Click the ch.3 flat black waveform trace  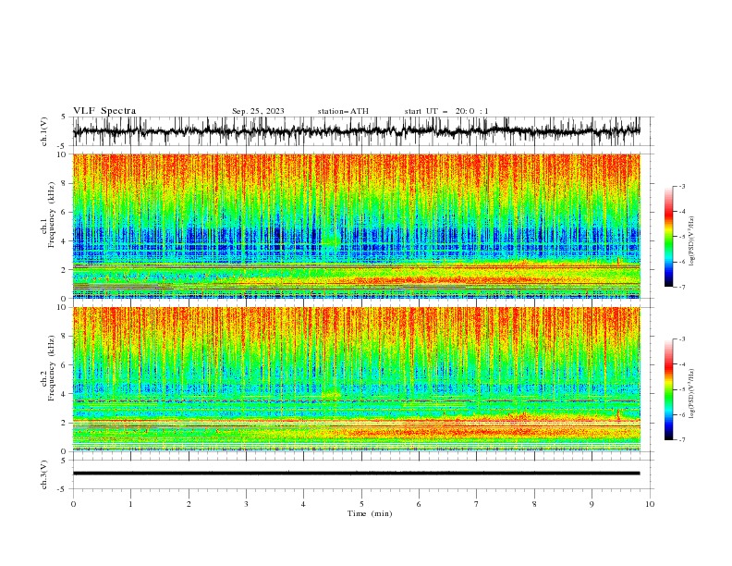coord(356,474)
